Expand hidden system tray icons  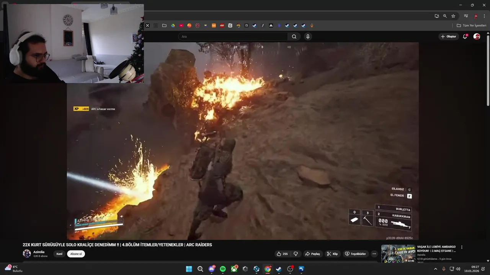click(436, 269)
